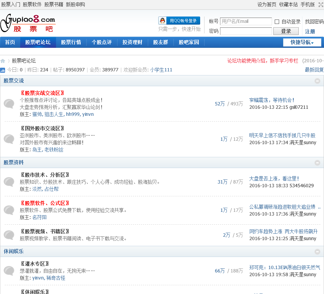Open moderator 名符阳 profile
This screenshot has height=294, width=324.
pyautogui.click(x=39, y=217)
